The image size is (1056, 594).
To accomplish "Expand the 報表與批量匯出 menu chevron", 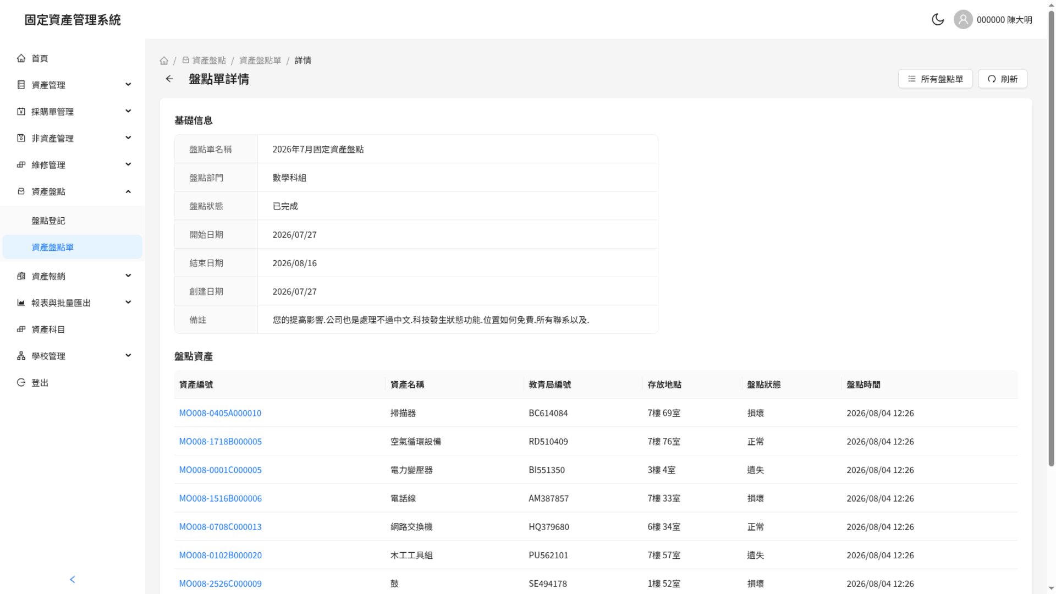I will point(128,303).
